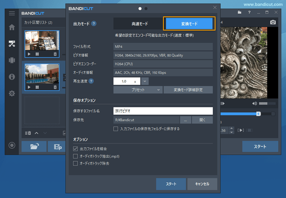Click the video information field H264 3840x2160
The height and width of the screenshot is (198, 286).
coord(163,56)
